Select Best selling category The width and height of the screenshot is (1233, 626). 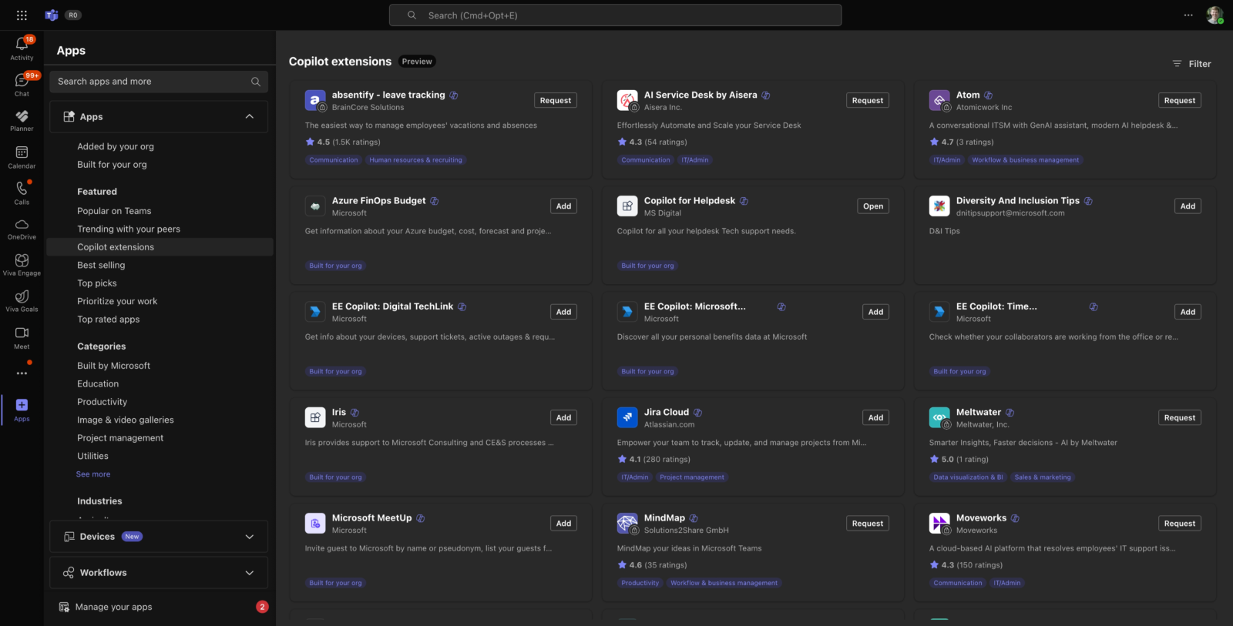(101, 265)
